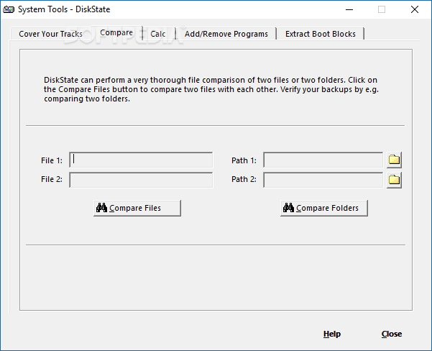
Task: Click into the Path 2 field
Action: pos(323,180)
